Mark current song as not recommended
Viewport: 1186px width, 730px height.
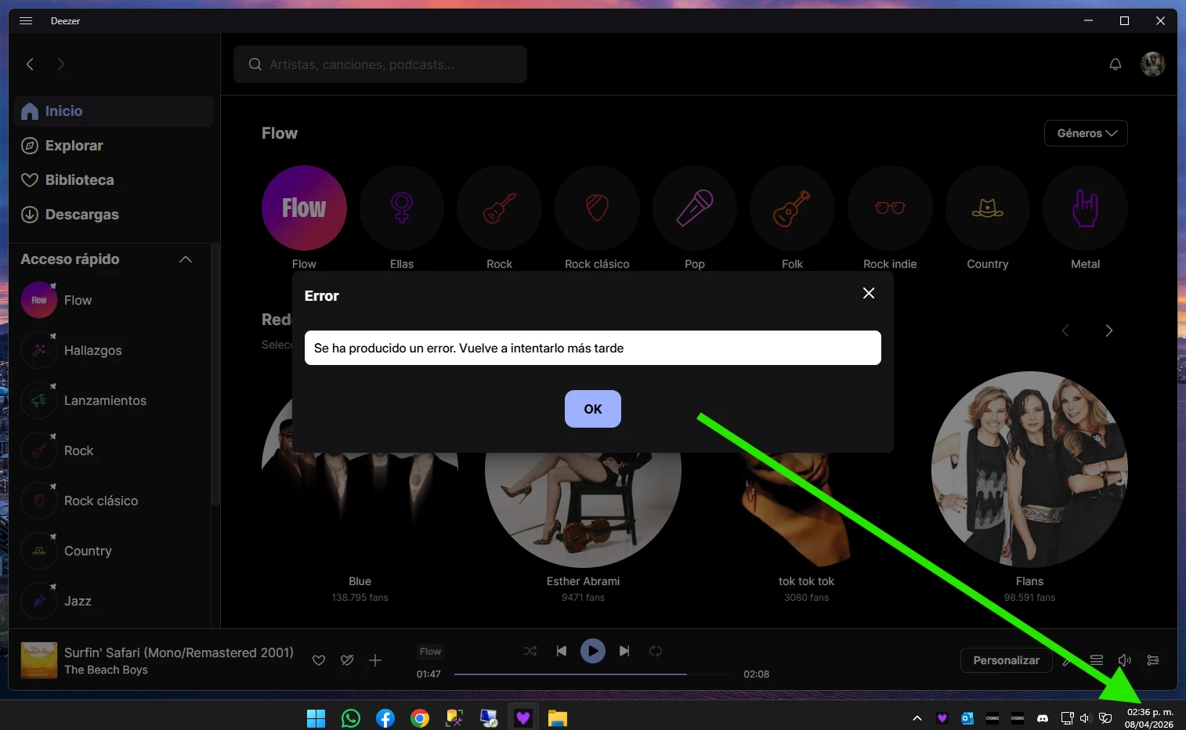point(347,660)
